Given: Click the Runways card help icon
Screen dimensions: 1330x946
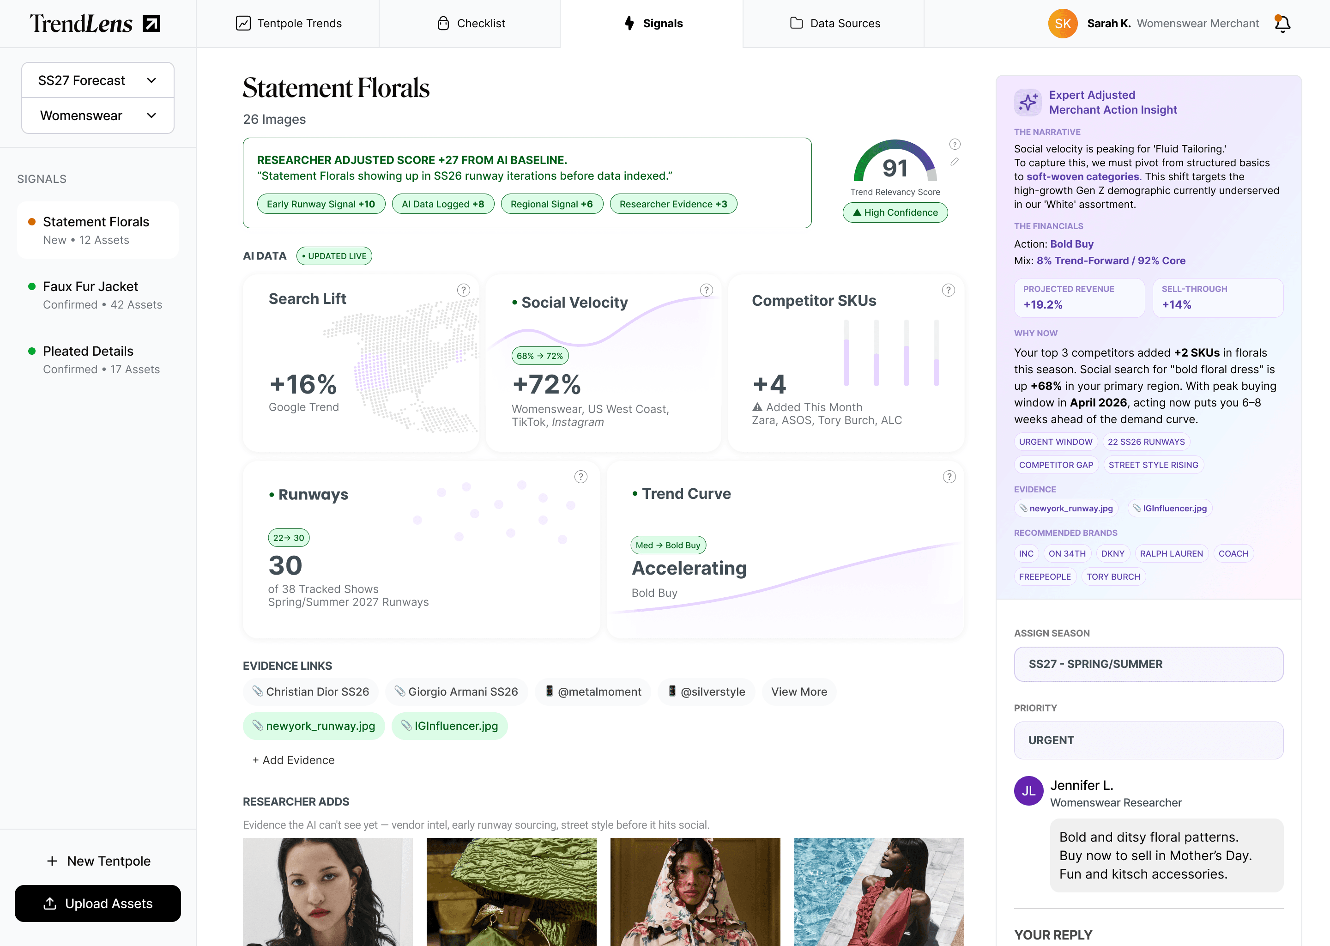Looking at the screenshot, I should [580, 477].
